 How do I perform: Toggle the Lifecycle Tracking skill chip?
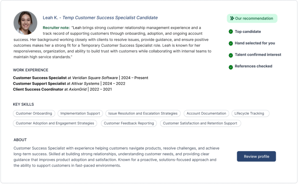[x=250, y=113]
